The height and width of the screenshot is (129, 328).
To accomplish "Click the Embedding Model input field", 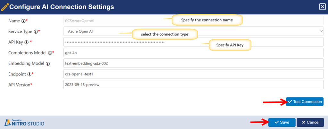I will [x=193, y=63].
